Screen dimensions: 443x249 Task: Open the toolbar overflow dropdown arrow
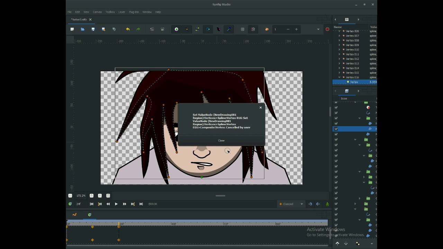(x=318, y=29)
